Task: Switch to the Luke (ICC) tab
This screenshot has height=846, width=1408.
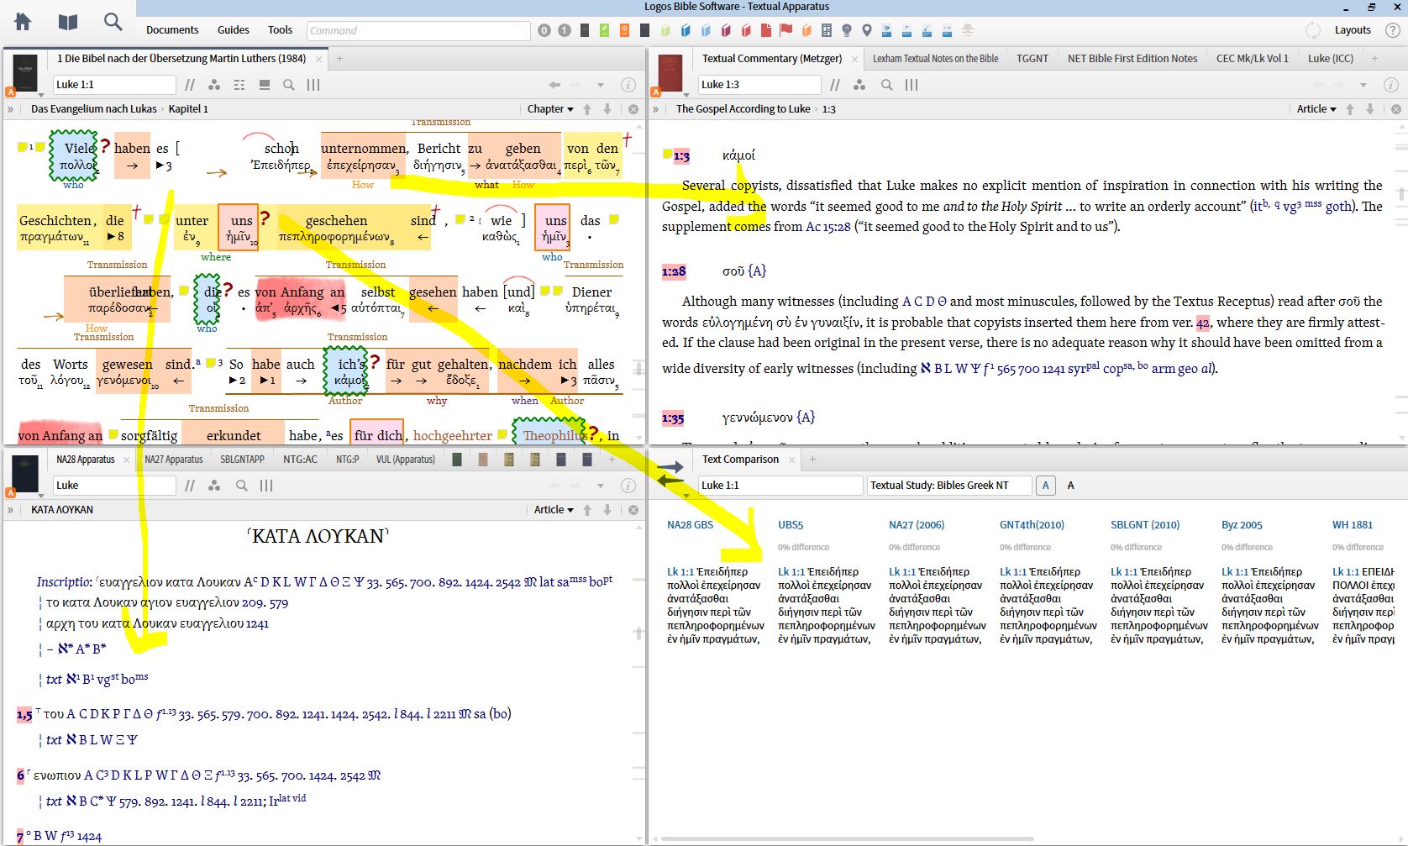Action: [x=1331, y=59]
